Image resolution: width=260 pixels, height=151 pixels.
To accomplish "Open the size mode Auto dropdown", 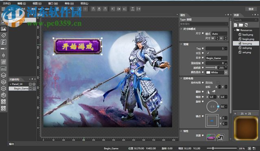I will pyautogui.click(x=219, y=34).
